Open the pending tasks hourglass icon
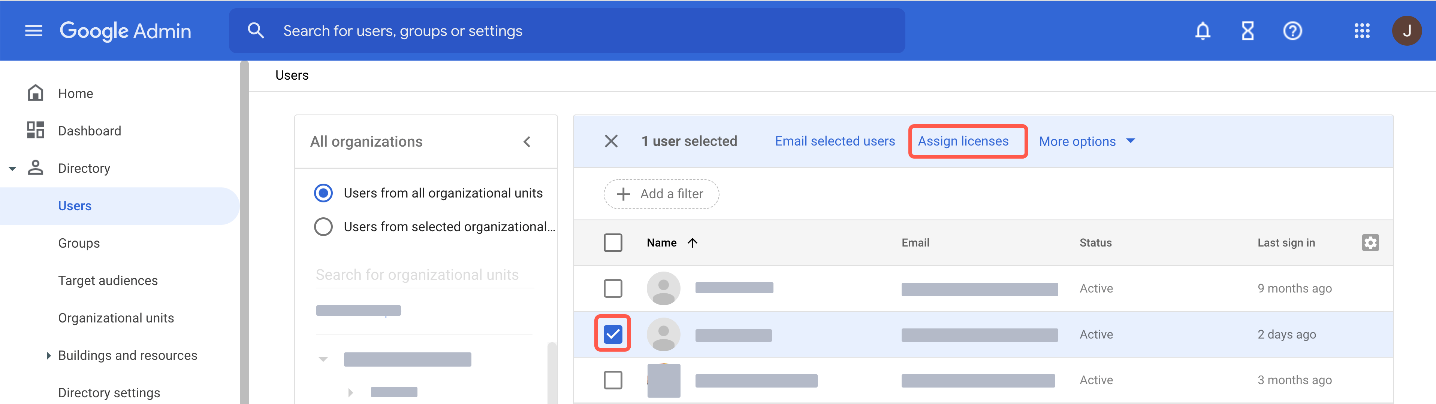The image size is (1436, 404). pyautogui.click(x=1248, y=31)
